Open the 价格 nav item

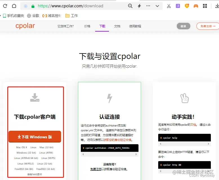(x=87, y=26)
